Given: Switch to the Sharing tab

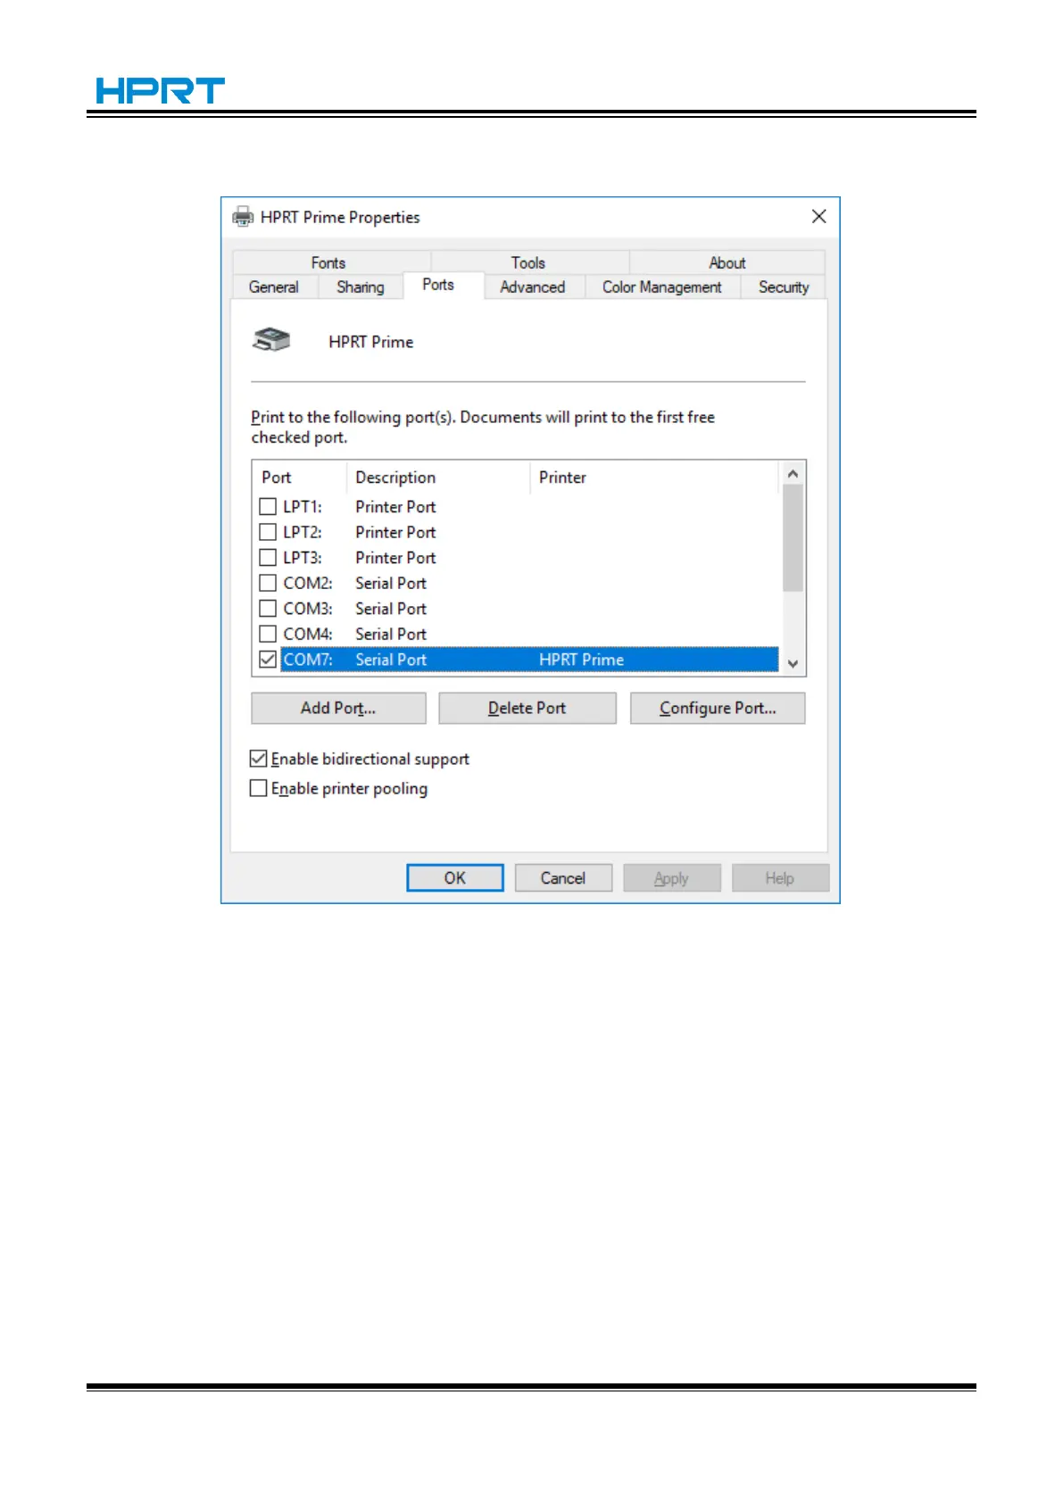Looking at the screenshot, I should tap(361, 286).
